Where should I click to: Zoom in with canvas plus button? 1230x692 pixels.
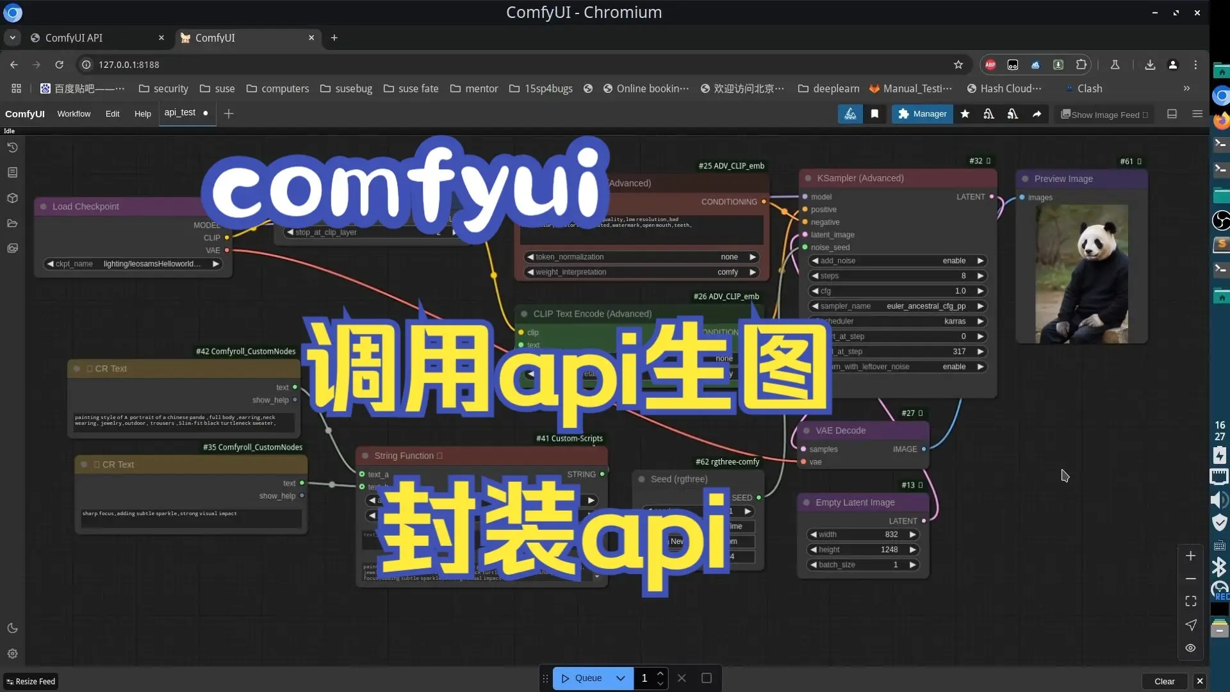pos(1190,556)
